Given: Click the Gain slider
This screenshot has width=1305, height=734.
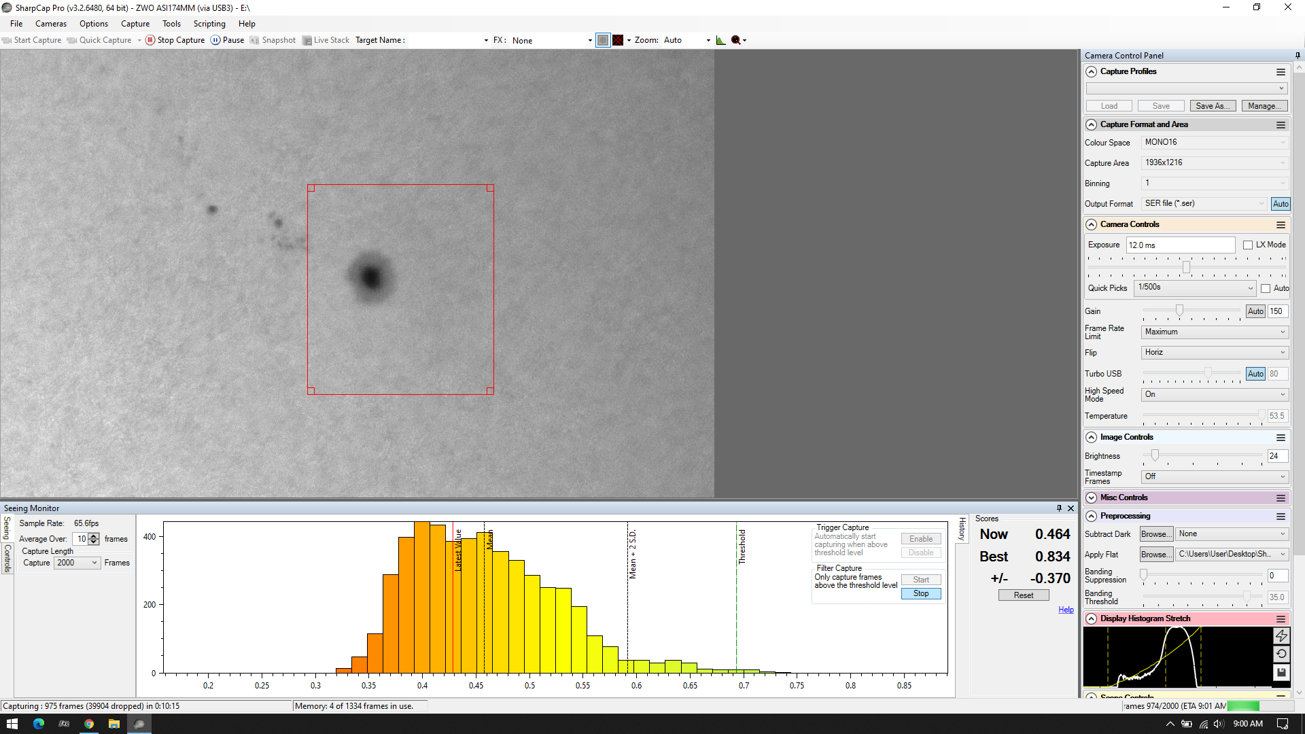Looking at the screenshot, I should click(1192, 311).
